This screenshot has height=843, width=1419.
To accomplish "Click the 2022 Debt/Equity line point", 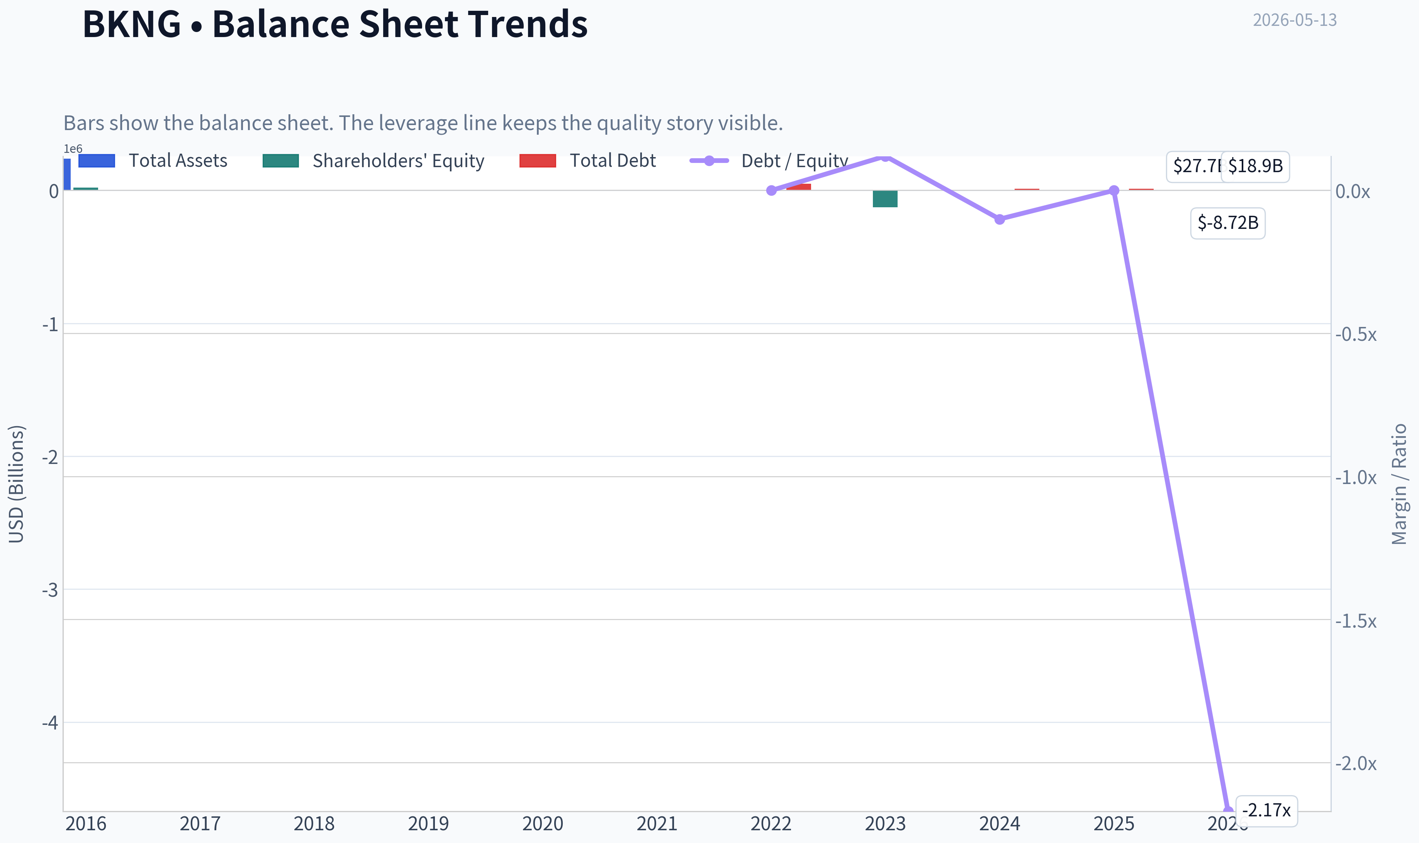I will pos(771,190).
